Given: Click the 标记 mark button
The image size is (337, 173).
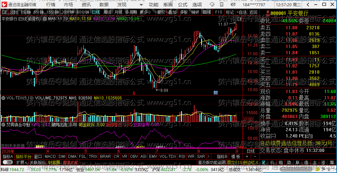Looking at the screenshot, I should pos(229,12).
